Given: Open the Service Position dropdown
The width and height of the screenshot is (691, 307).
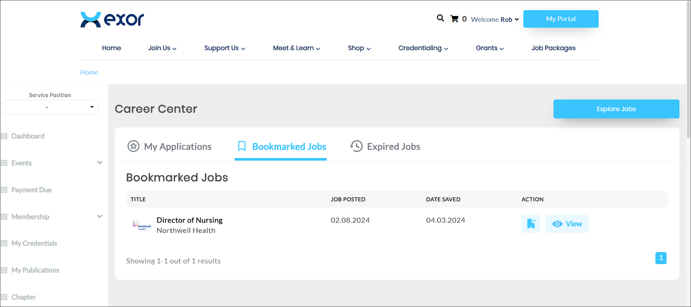Looking at the screenshot, I should [x=50, y=107].
